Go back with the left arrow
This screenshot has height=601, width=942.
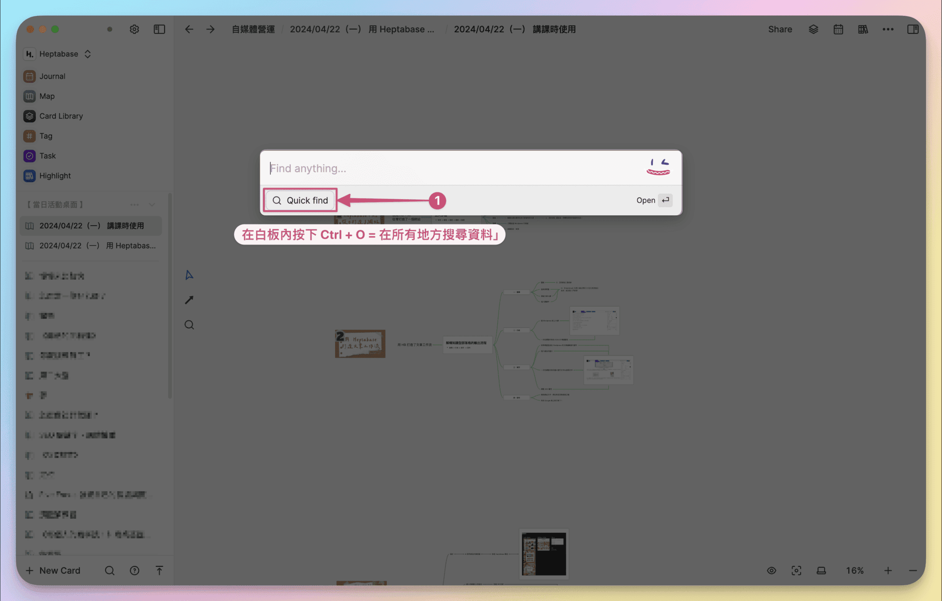point(189,29)
